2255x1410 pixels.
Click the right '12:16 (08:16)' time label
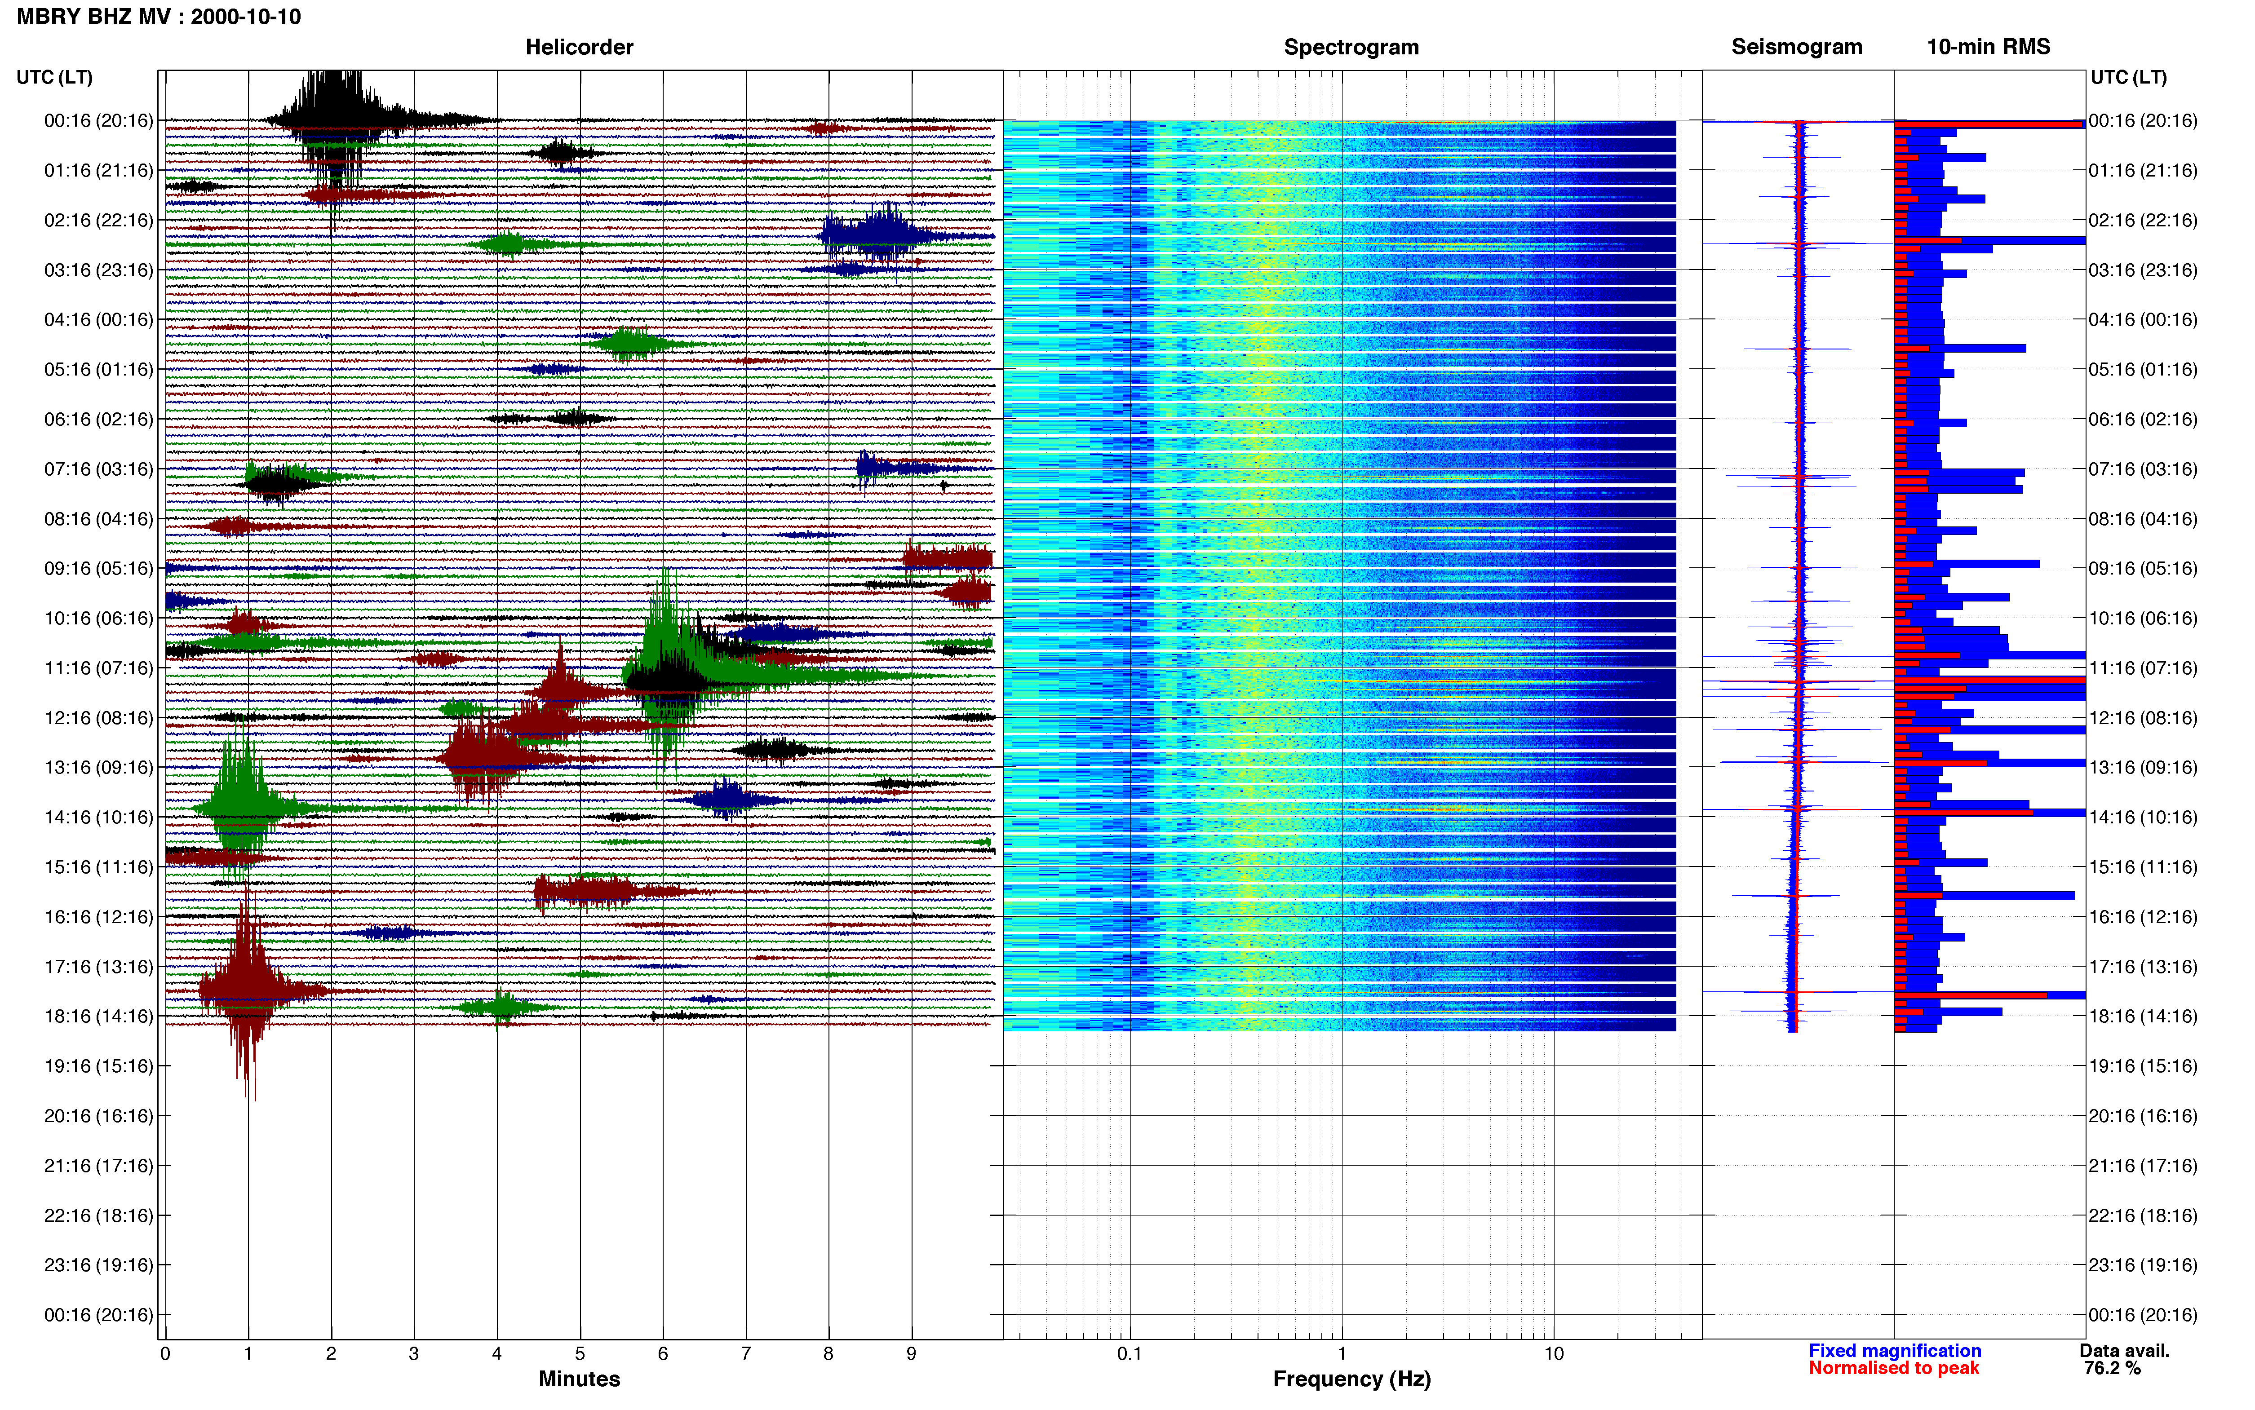2143,718
